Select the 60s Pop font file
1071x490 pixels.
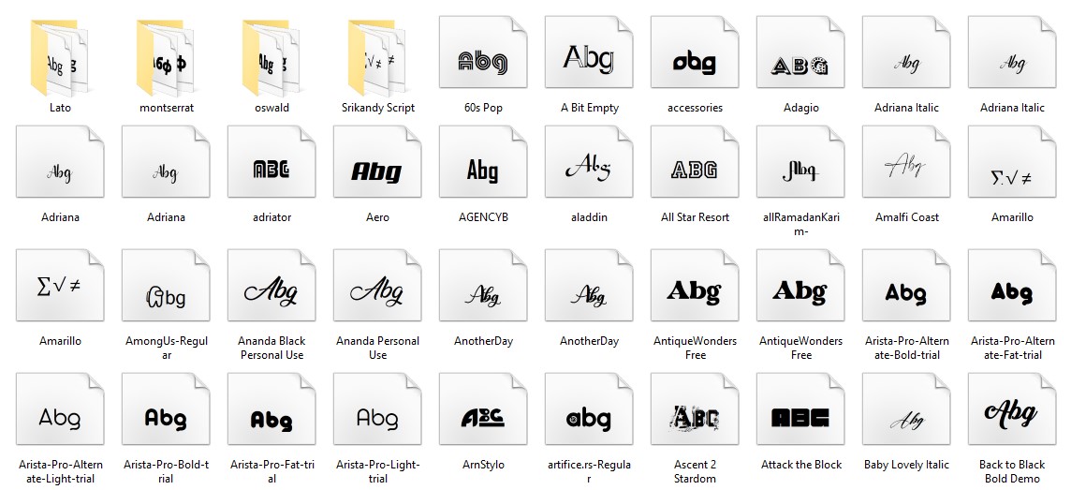click(483, 60)
